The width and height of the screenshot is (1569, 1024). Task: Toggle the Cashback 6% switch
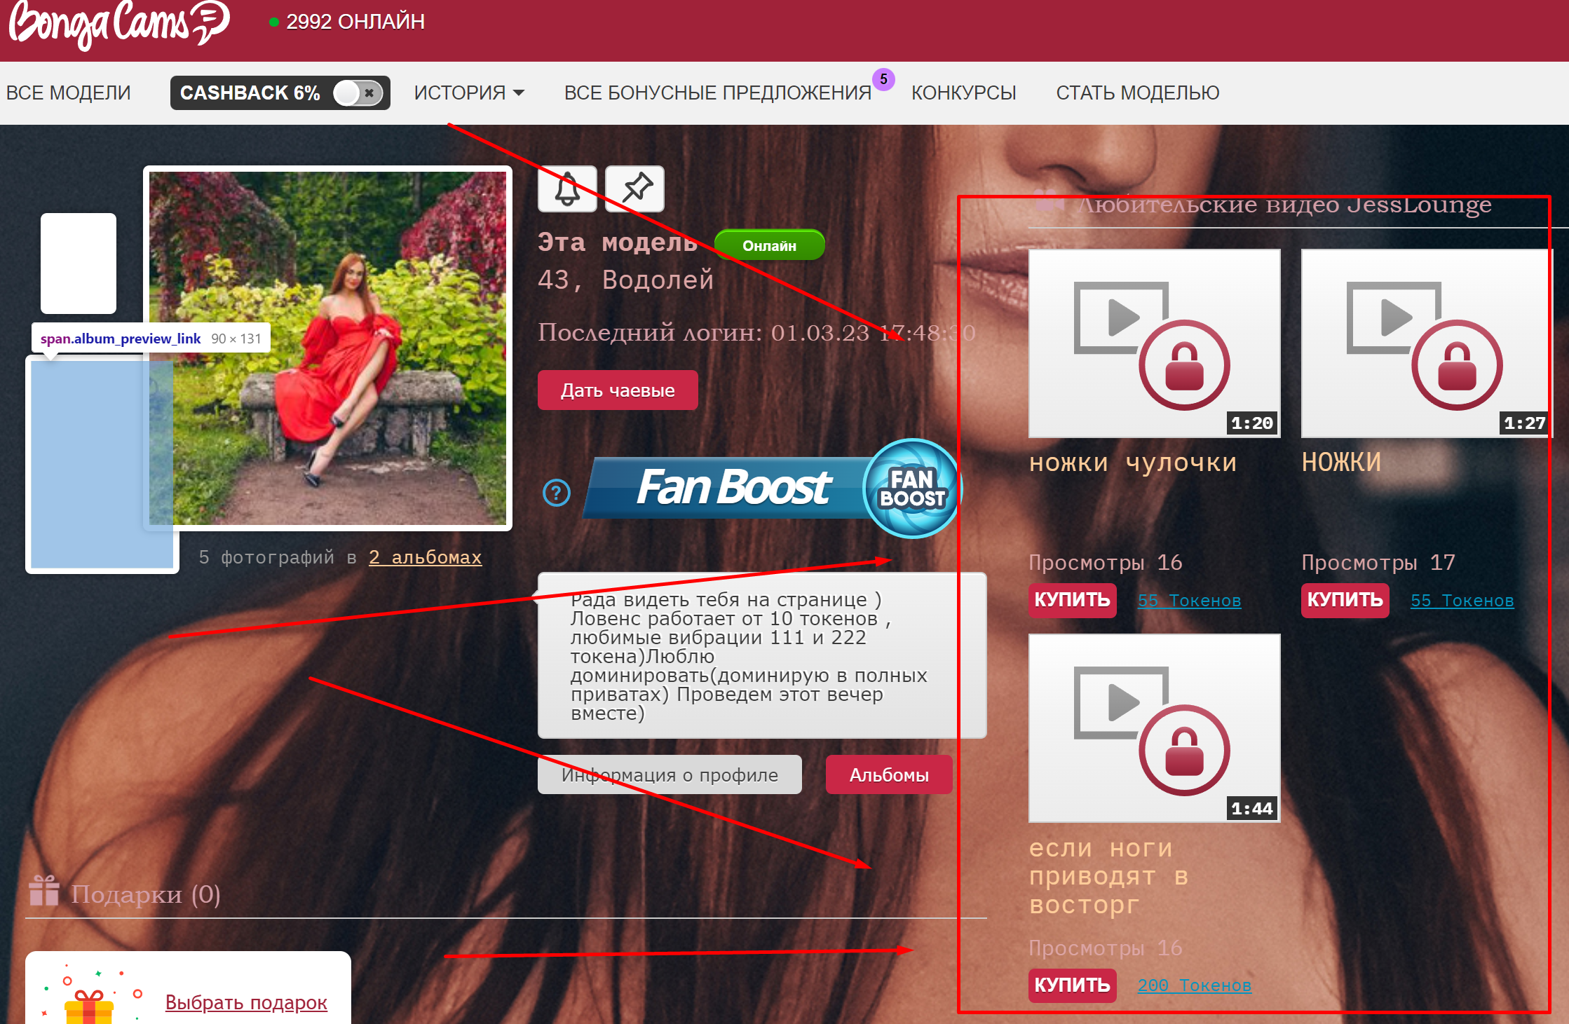click(358, 93)
